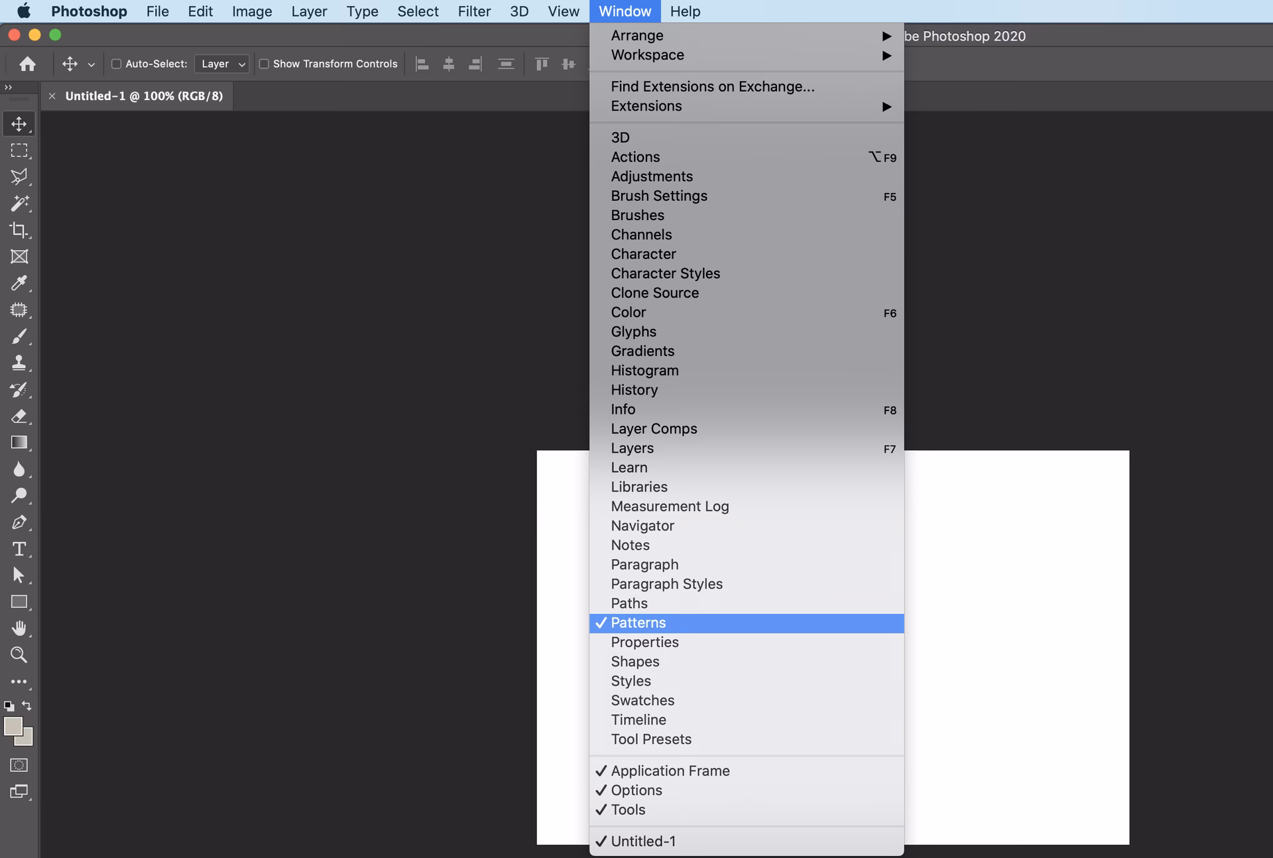Select the Horizontal Type tool

19,549
